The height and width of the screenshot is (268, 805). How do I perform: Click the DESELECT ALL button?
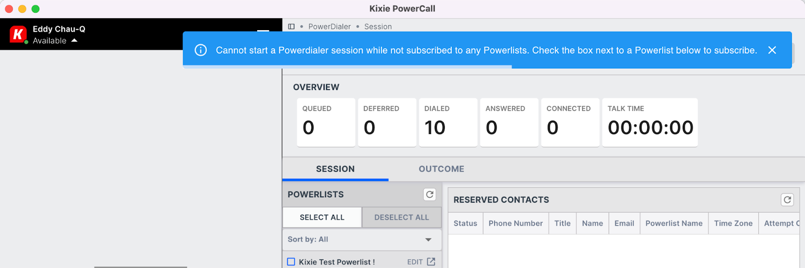[401, 217]
